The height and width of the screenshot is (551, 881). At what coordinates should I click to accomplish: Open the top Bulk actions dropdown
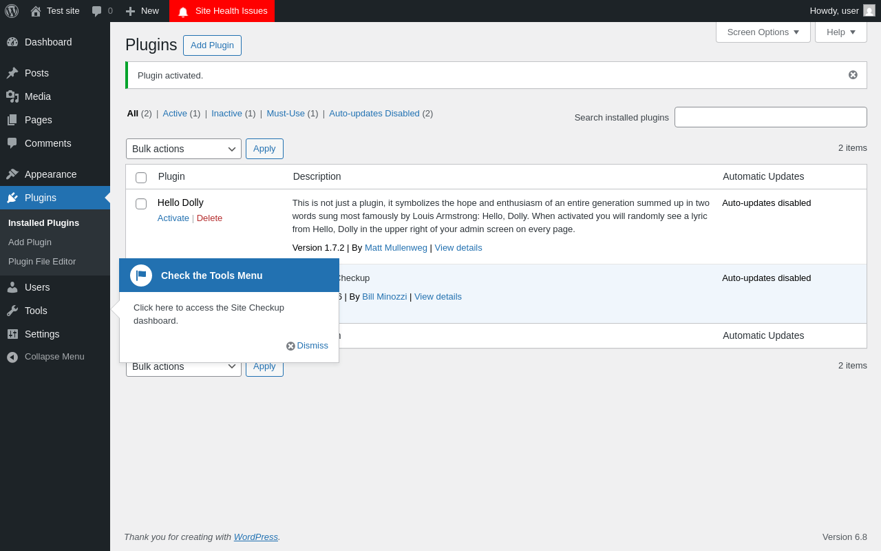(184, 149)
